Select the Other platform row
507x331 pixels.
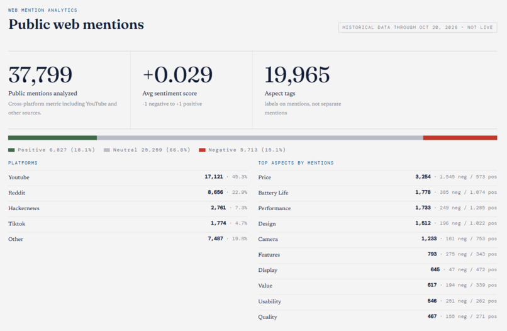coord(128,239)
